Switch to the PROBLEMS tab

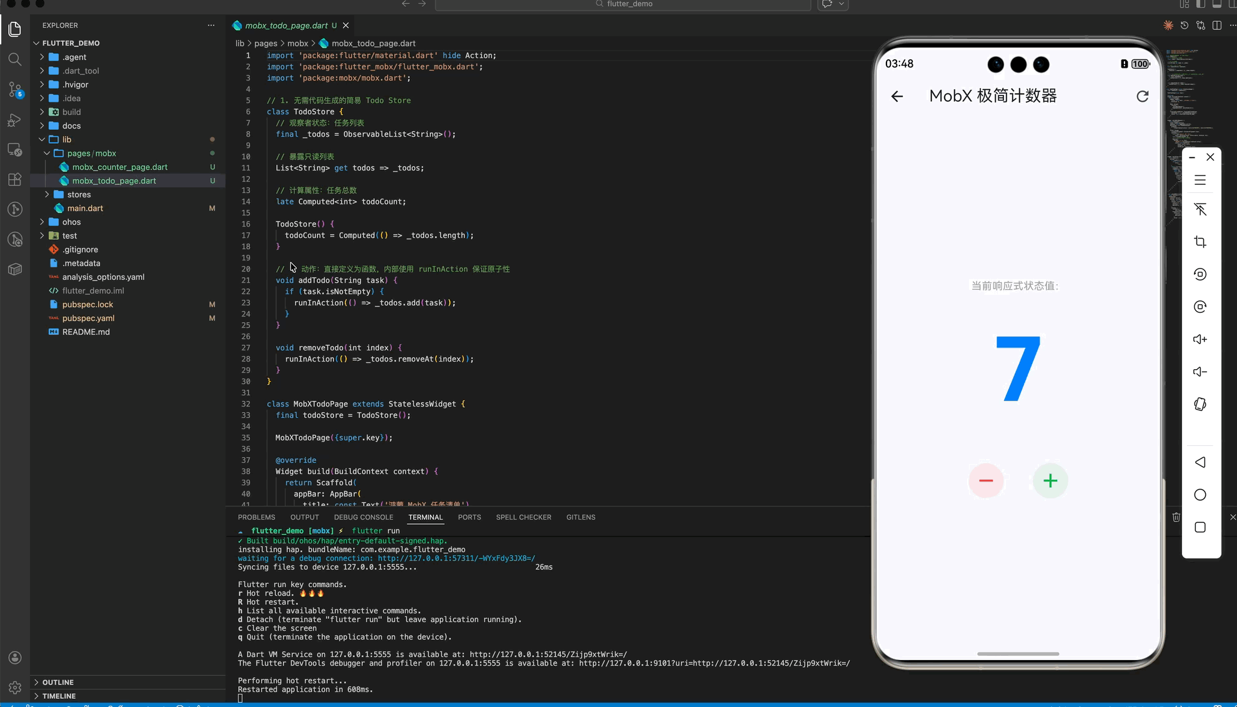tap(256, 517)
